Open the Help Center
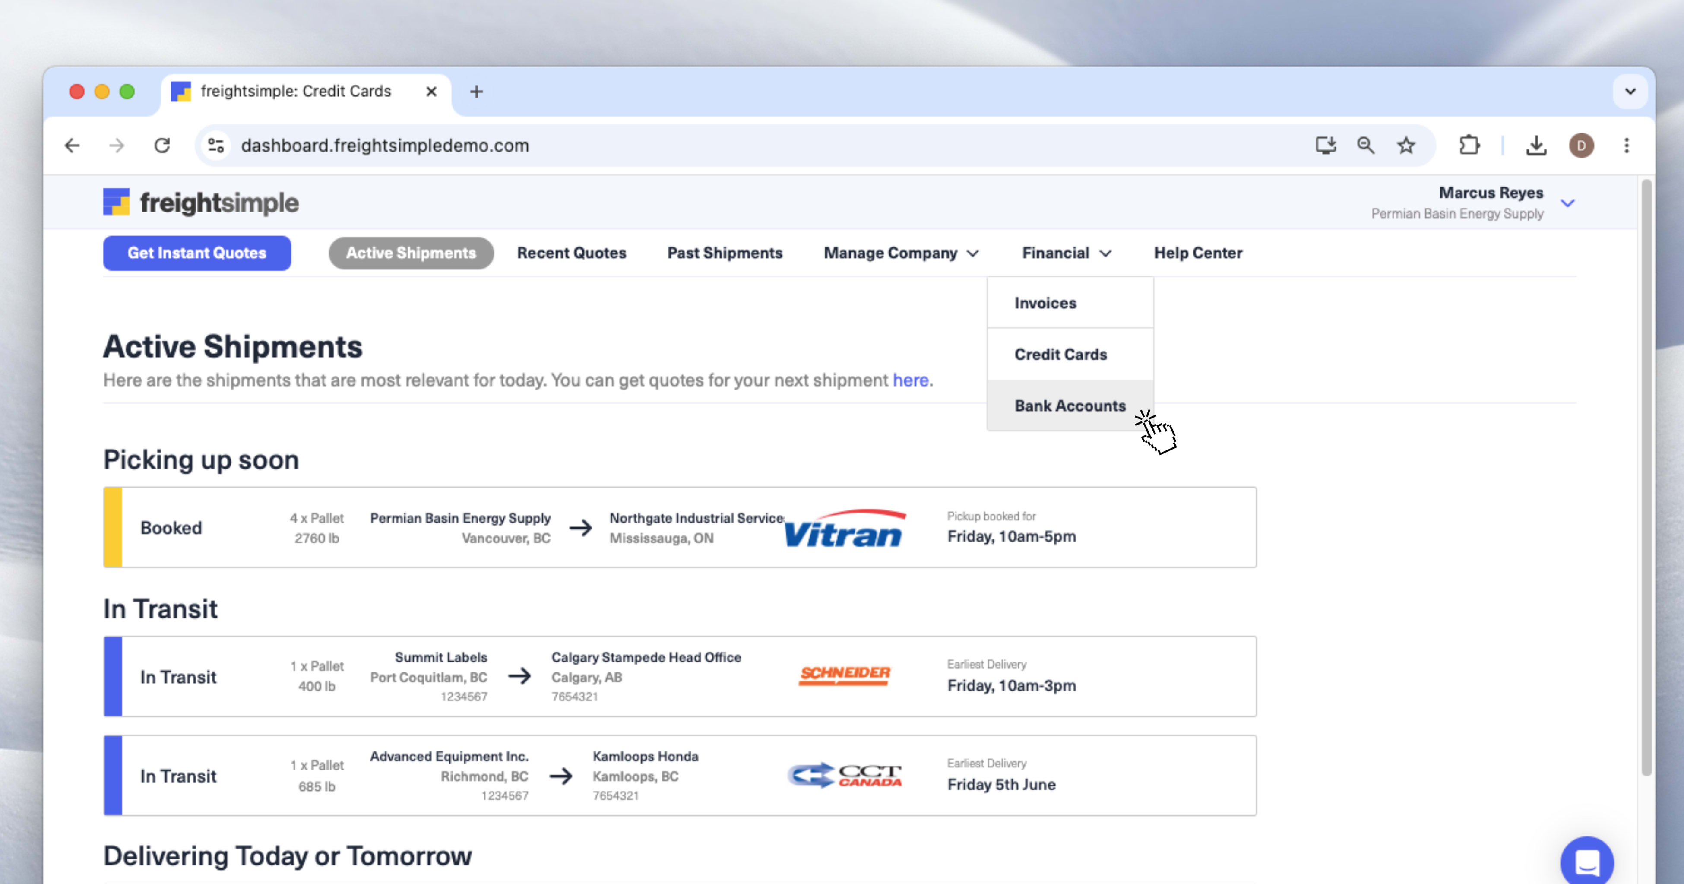The image size is (1684, 884). [1198, 253]
